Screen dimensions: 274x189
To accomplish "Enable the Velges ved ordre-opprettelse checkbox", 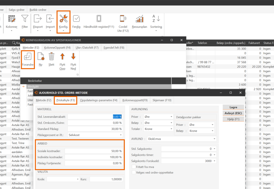I will point(134,173).
